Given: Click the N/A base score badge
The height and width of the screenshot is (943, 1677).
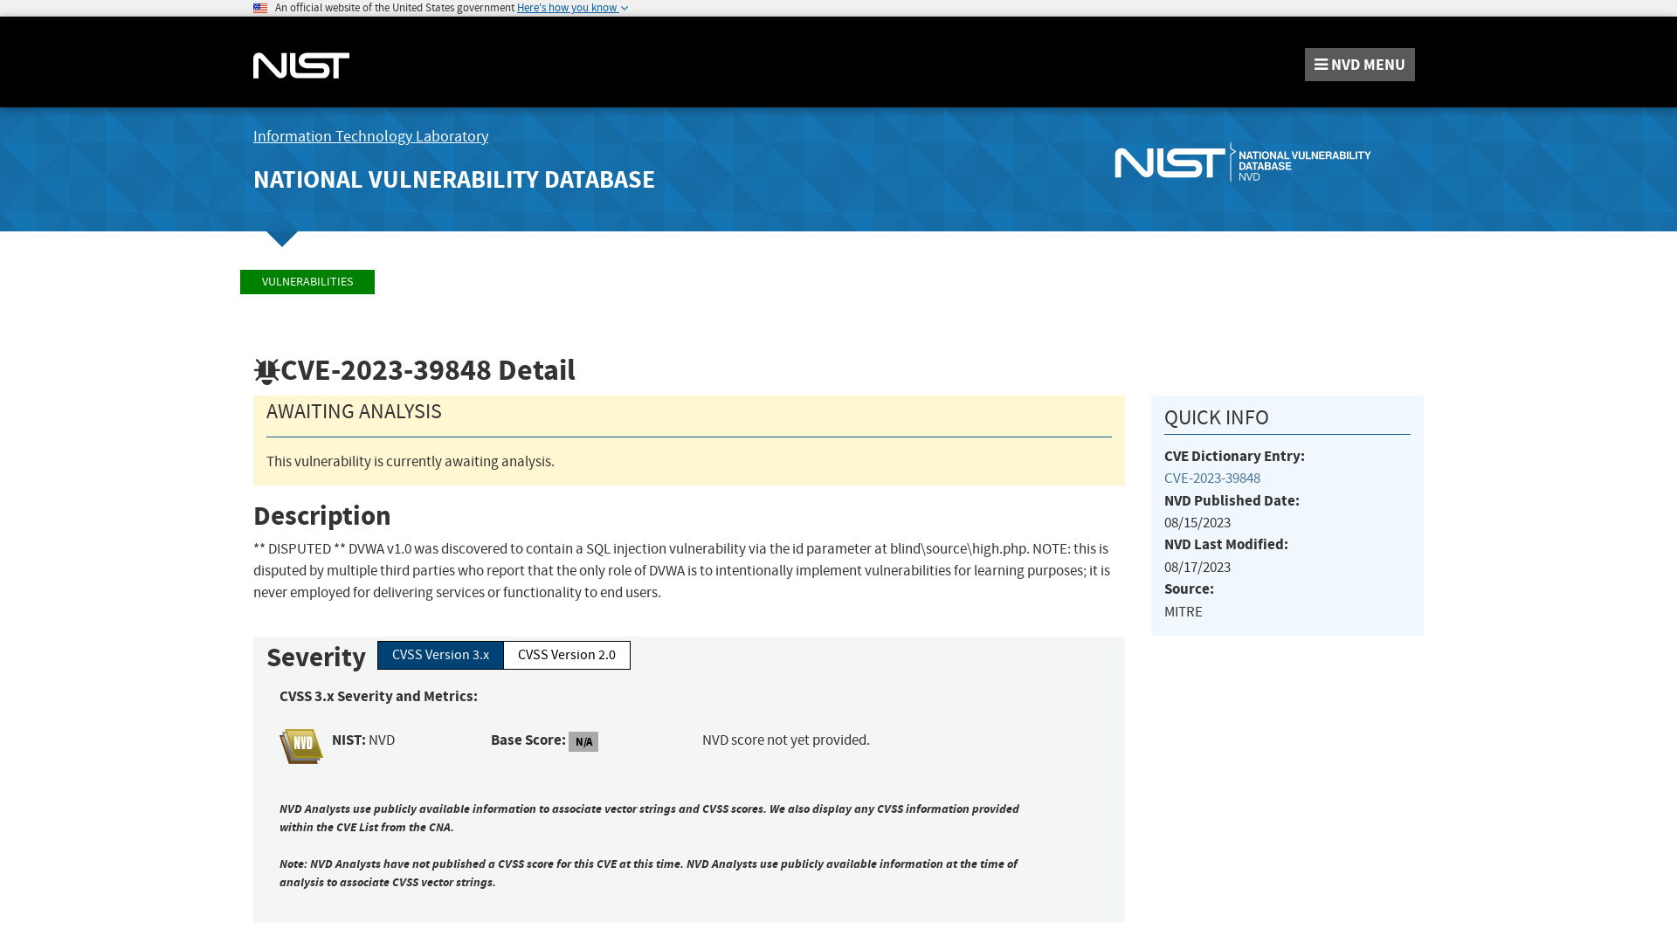Looking at the screenshot, I should (x=583, y=741).
